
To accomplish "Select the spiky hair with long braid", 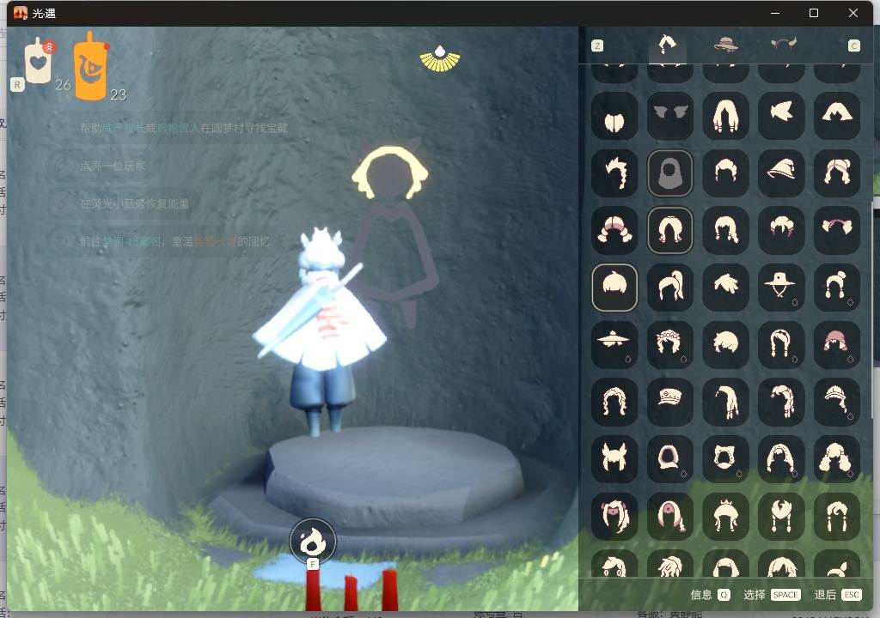I will pyautogui.click(x=614, y=173).
